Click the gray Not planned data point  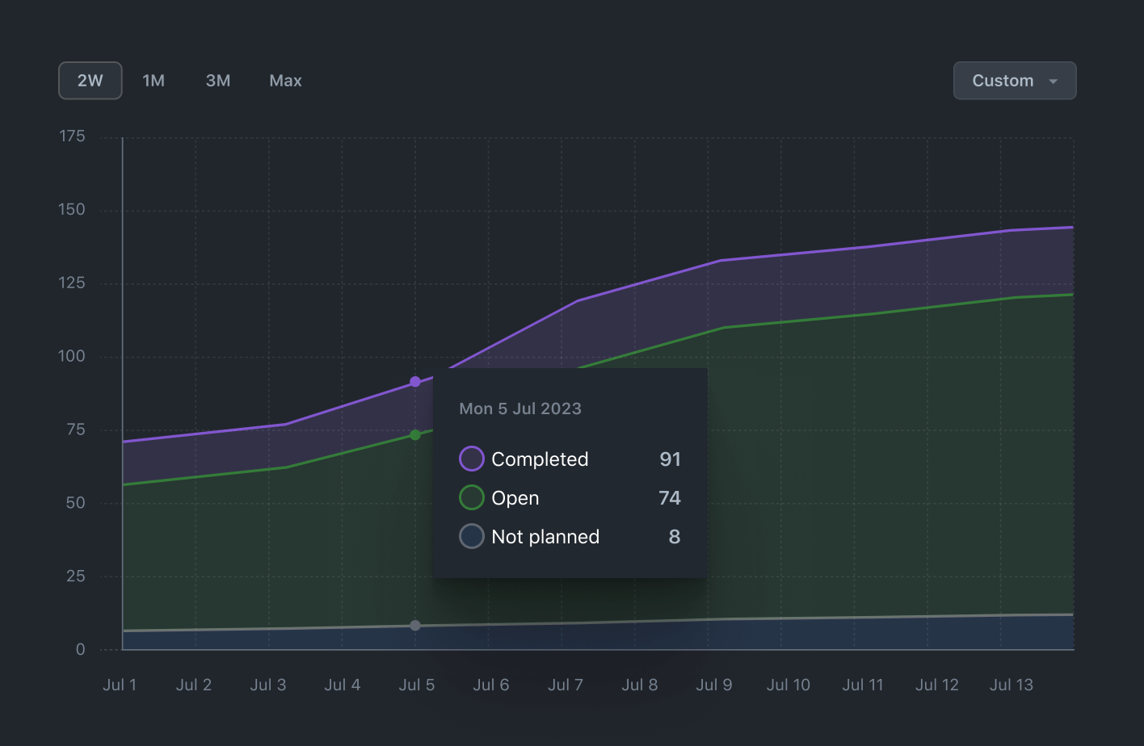click(415, 626)
